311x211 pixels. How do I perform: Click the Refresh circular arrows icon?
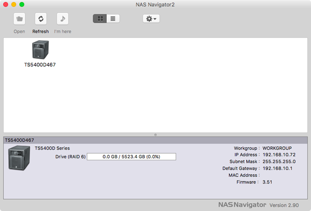pos(40,19)
